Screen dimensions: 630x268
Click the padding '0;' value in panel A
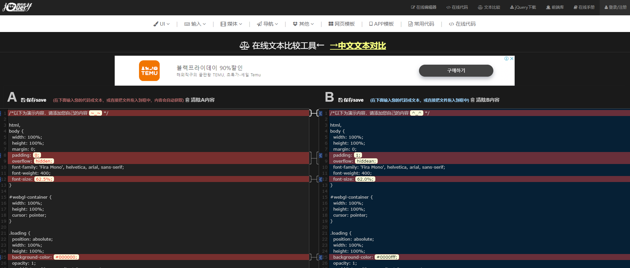37,155
